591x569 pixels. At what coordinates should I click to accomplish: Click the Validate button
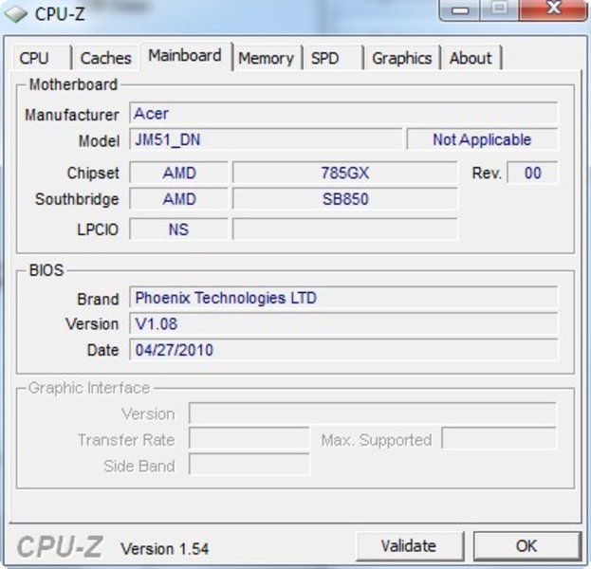pos(409,545)
